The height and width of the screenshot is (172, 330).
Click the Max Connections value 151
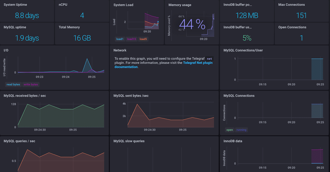[301, 16]
